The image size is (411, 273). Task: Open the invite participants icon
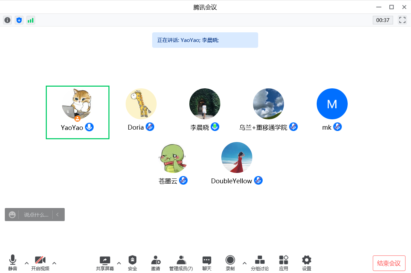[156, 263]
